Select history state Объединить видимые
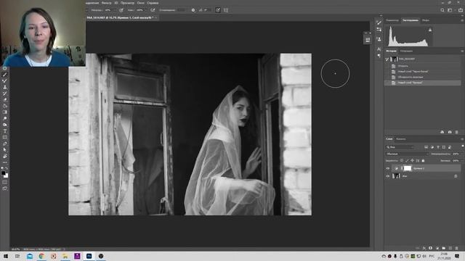This screenshot has height=261, width=465. click(423, 78)
